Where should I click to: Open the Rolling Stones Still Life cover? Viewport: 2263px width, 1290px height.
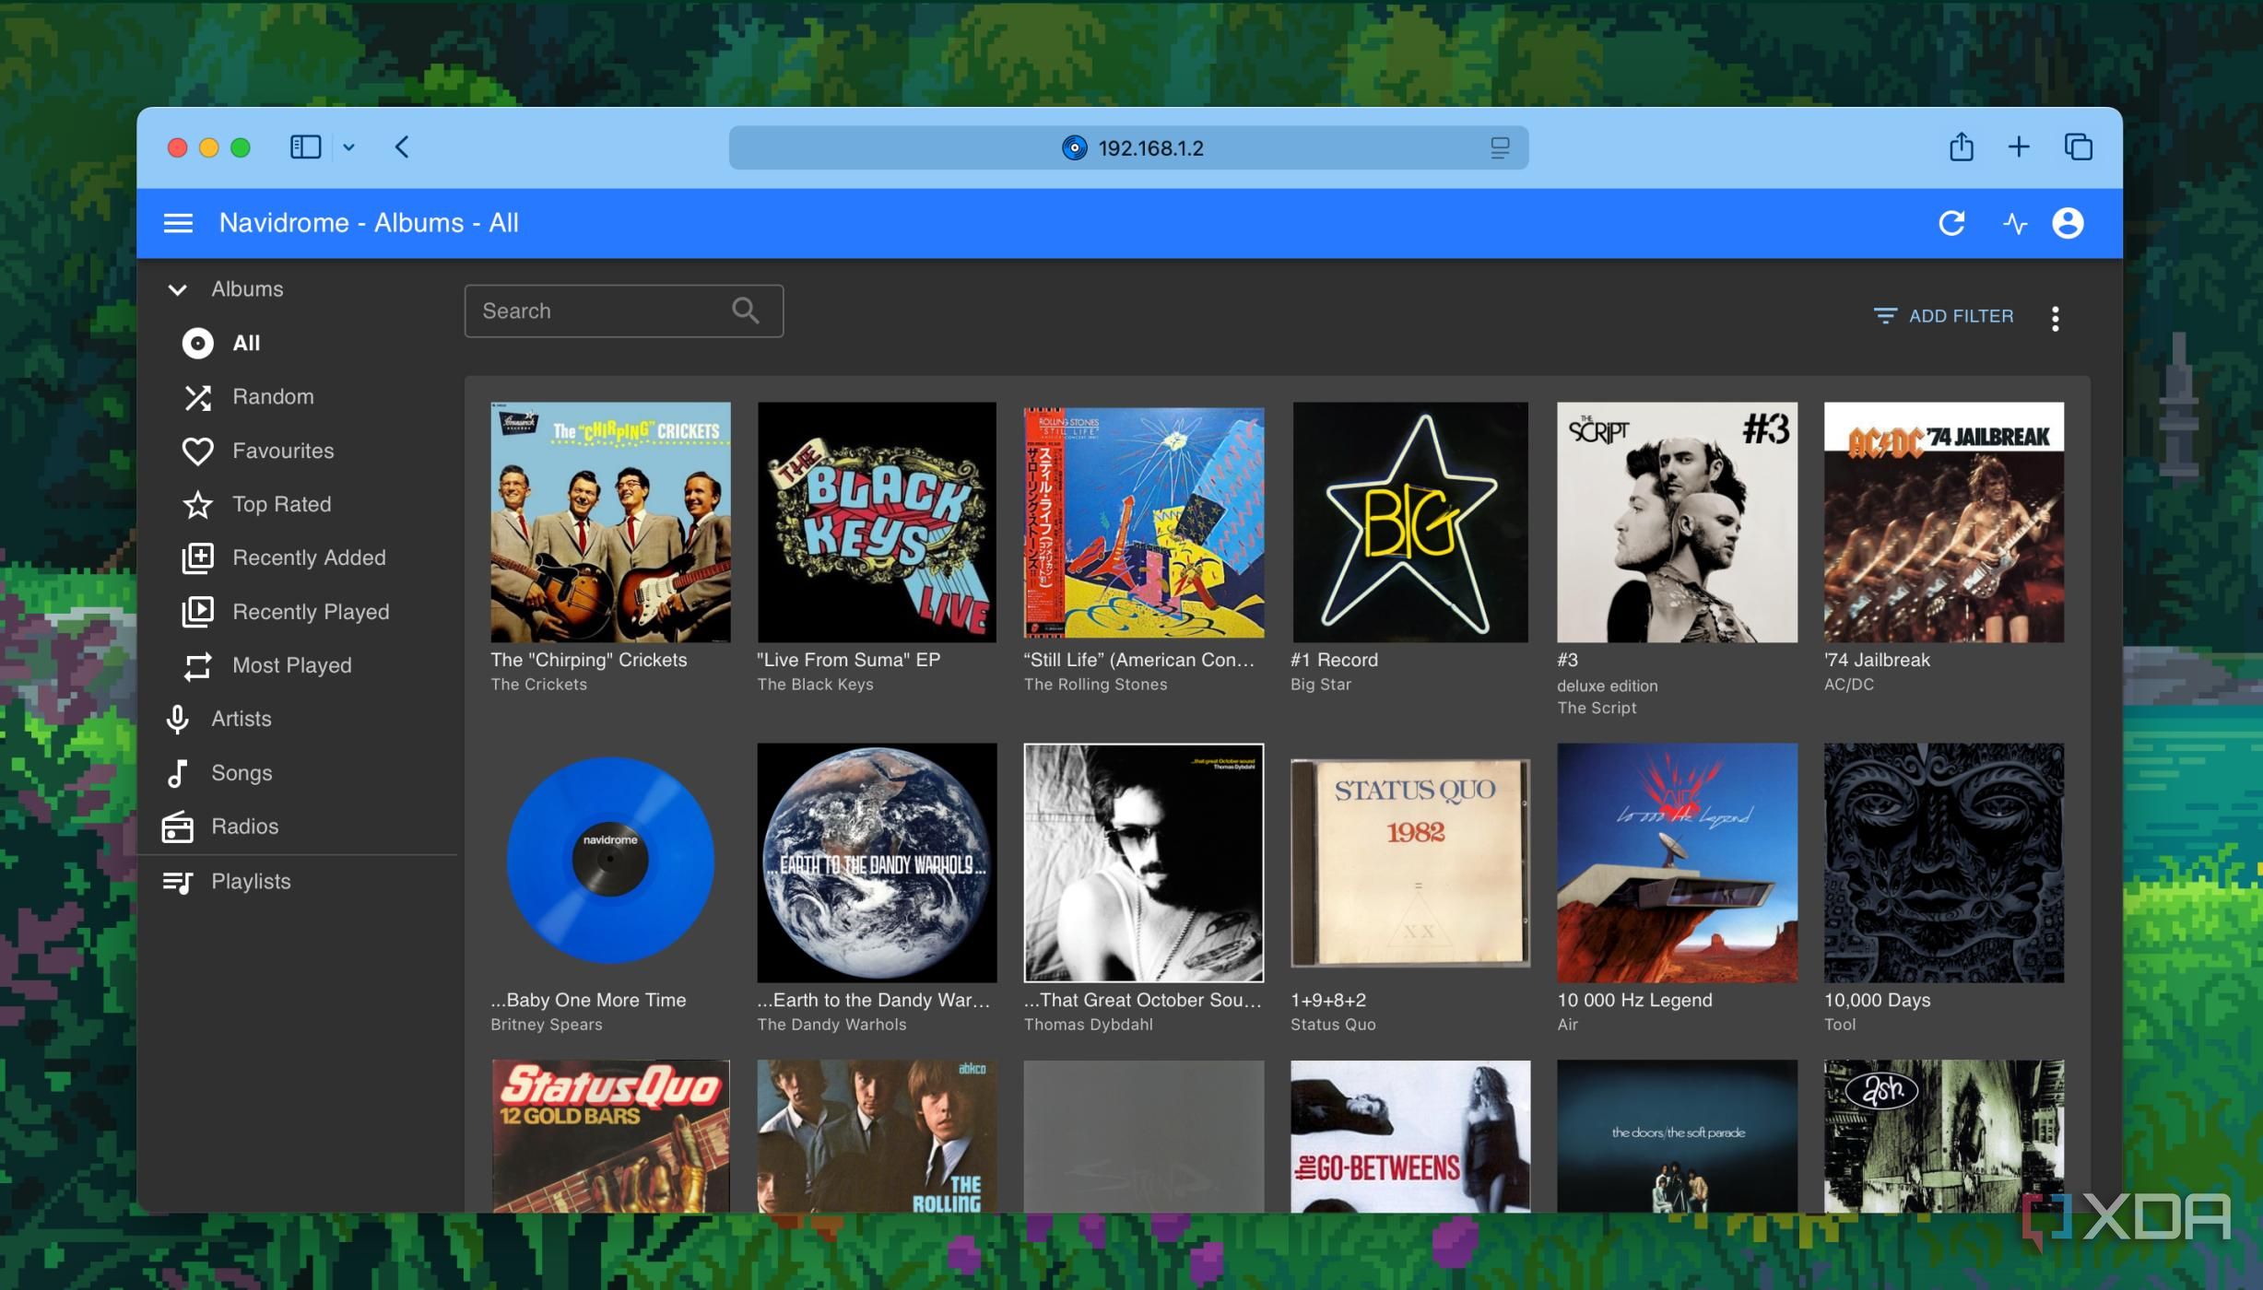1143,522
